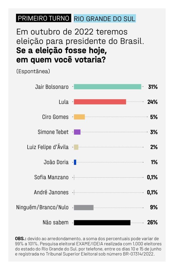
Task: Click the purple Simone Tebet bar
Action: 77,132
